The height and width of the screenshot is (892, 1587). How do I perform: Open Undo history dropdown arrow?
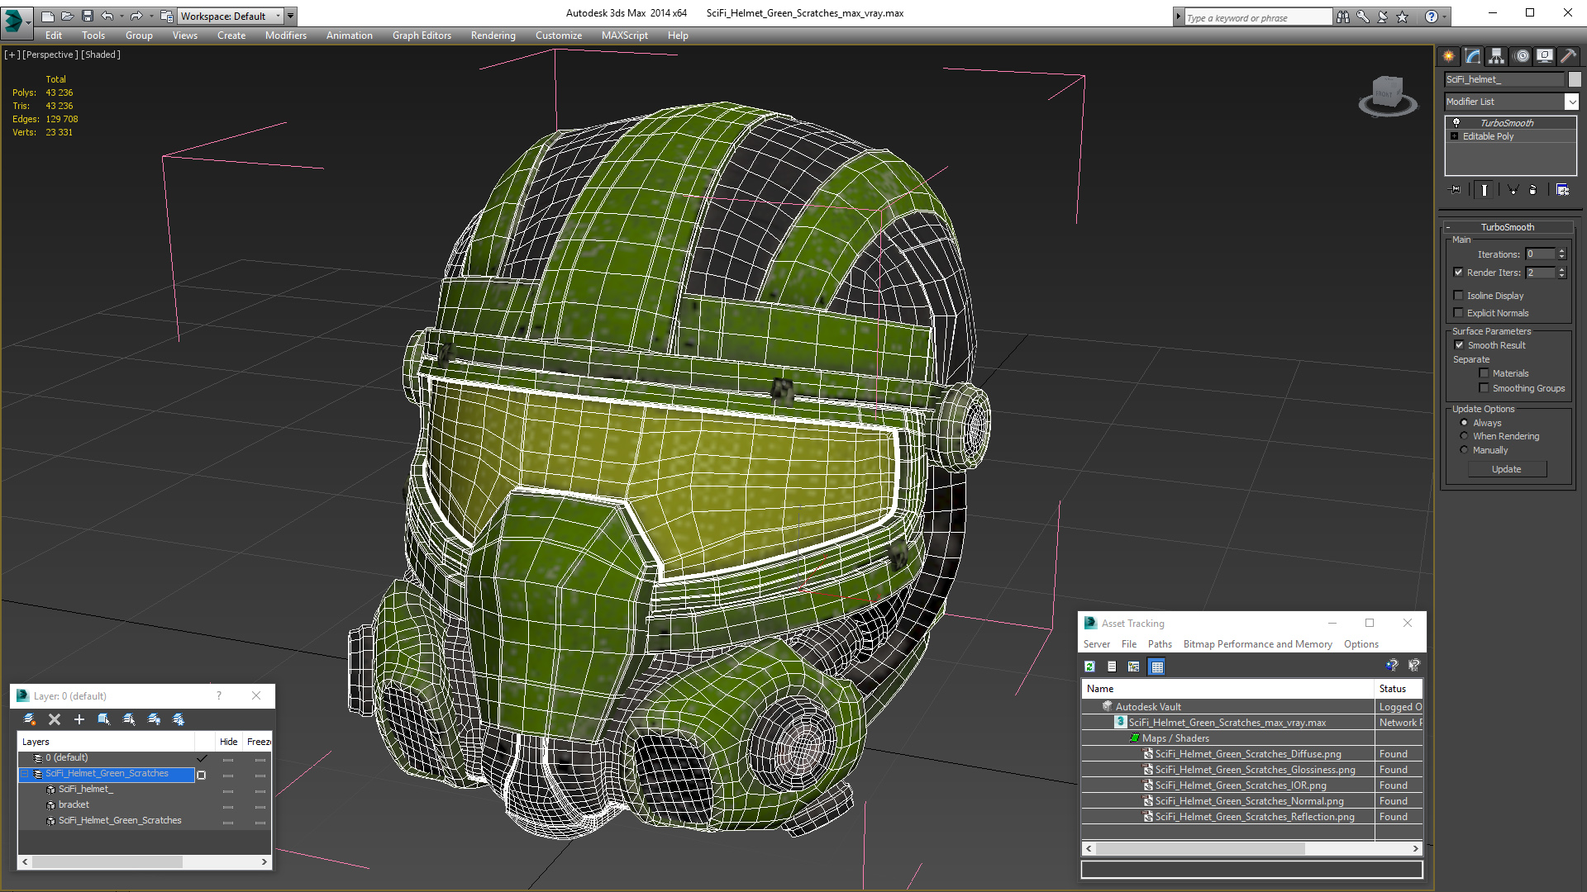point(122,16)
